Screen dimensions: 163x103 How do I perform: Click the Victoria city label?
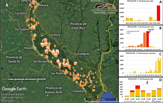point(55,35)
